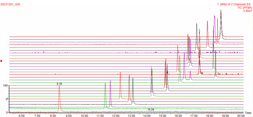Image resolution: width=253 pixels, height=117 pixels.
Task: Select the green peak just after 11.00
Action: [105, 83]
